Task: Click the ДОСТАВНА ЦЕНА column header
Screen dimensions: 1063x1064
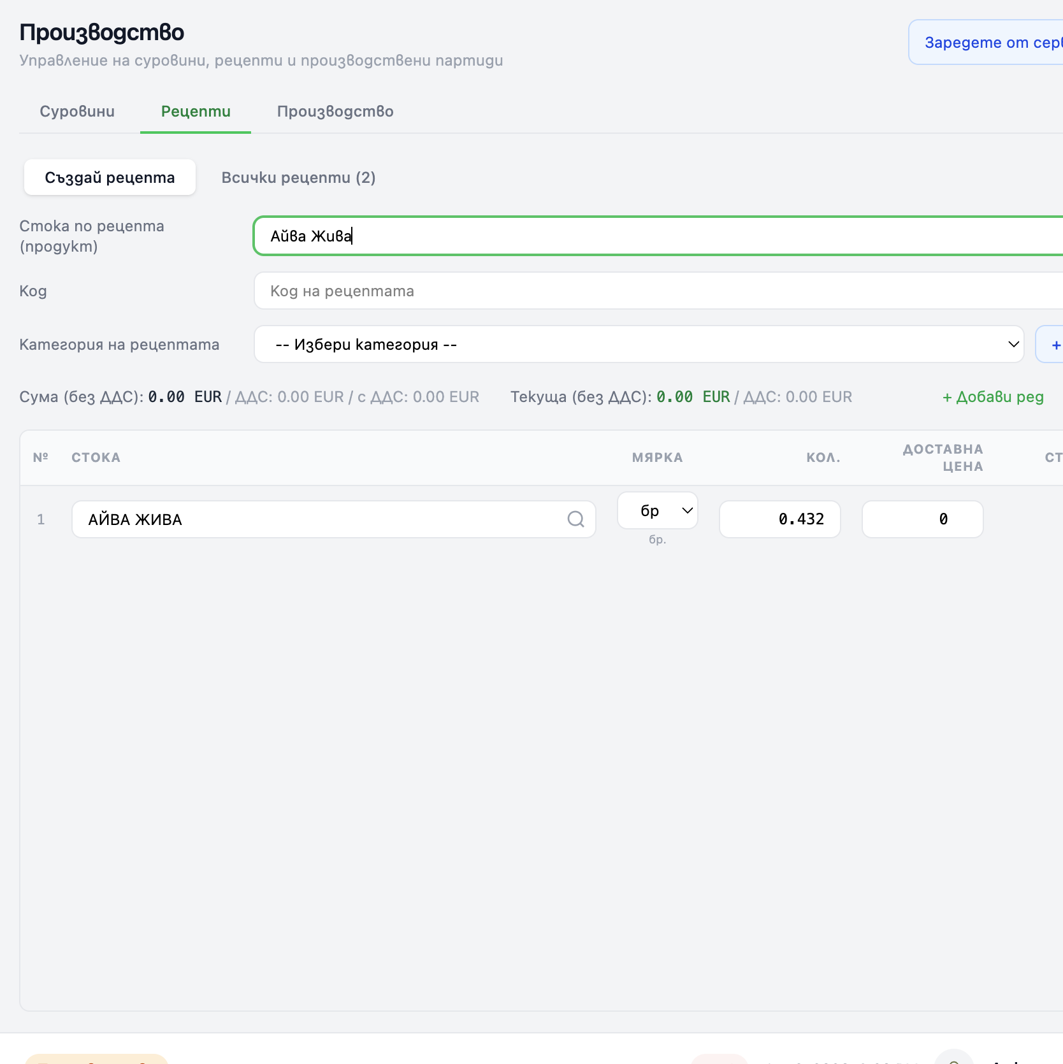Action: 943,457
